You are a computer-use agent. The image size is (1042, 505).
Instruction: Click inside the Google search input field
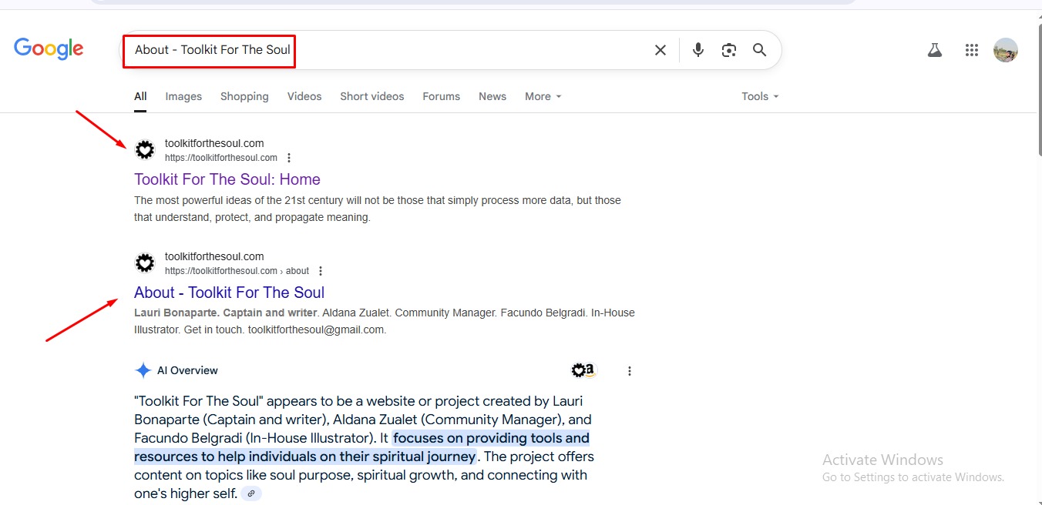click(462, 50)
